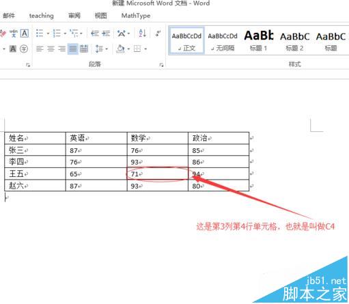
Task: Click the character border A icon
Action: [25, 33]
